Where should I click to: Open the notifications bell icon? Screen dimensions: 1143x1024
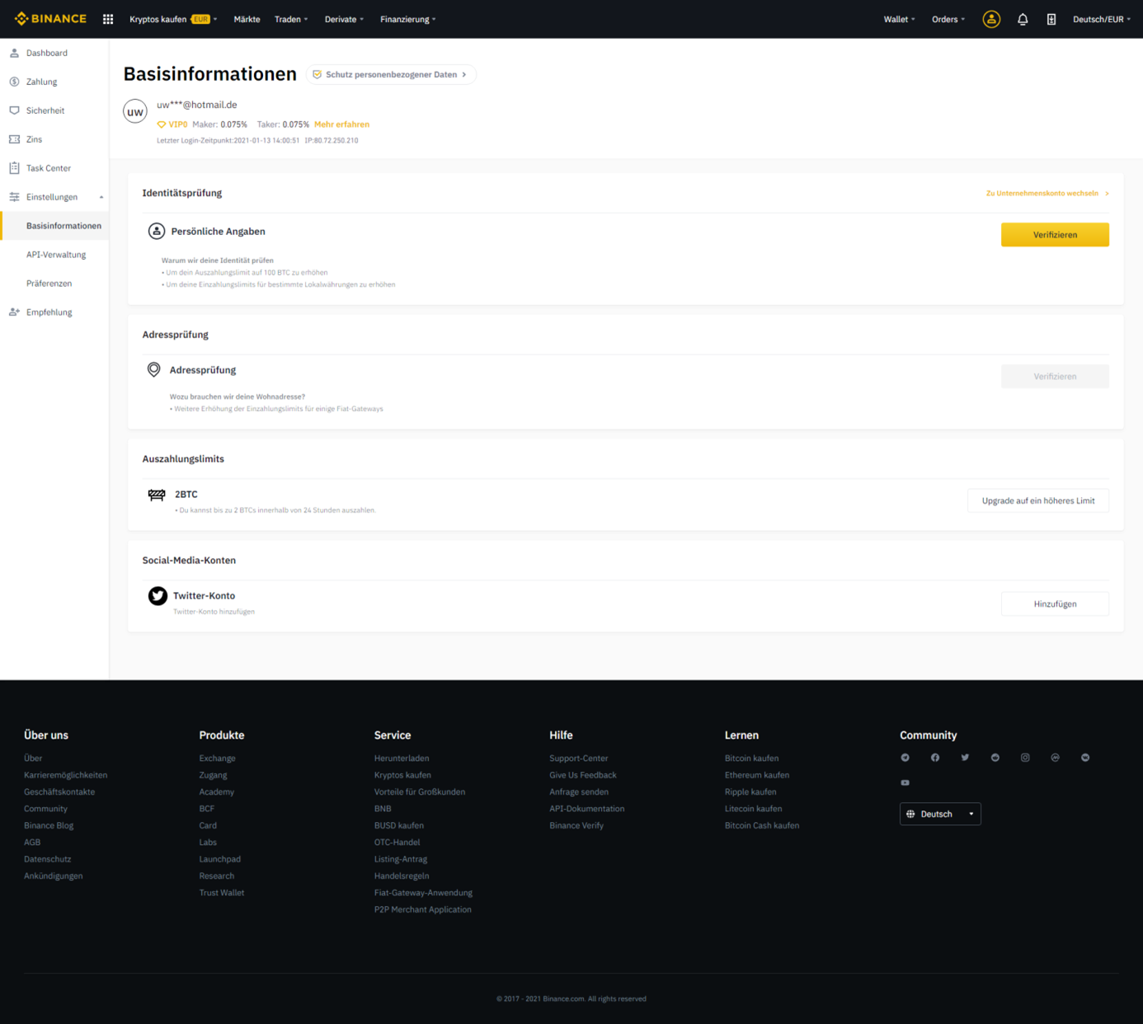click(1023, 18)
